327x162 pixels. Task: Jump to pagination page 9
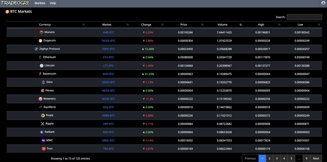tap(306, 158)
